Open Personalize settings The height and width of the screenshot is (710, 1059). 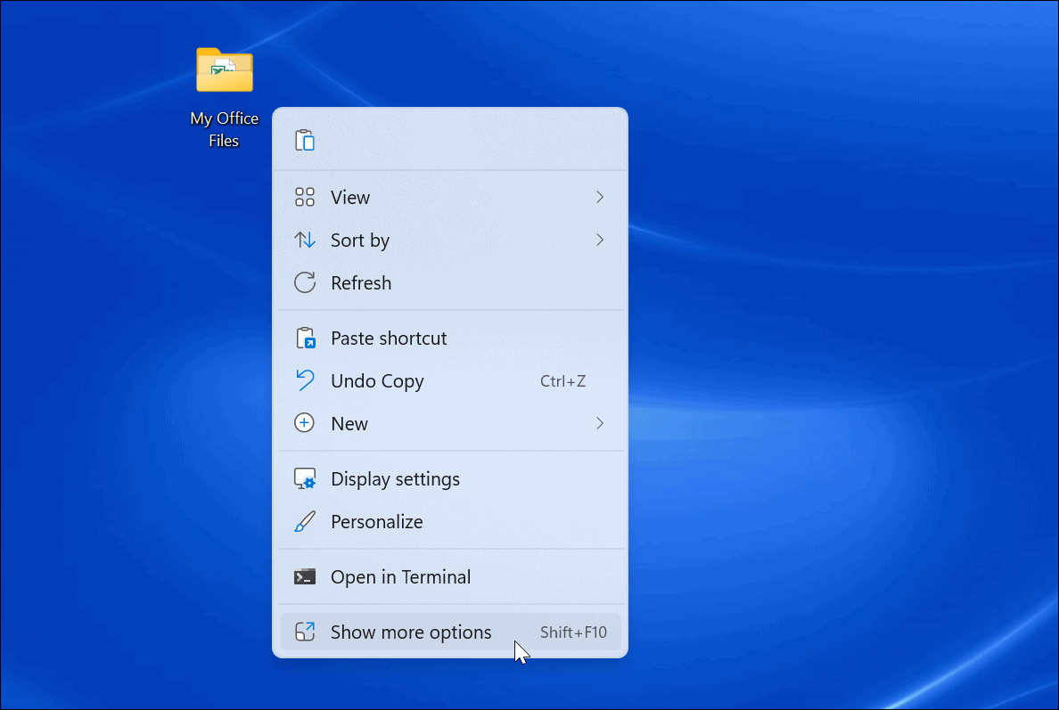point(376,521)
